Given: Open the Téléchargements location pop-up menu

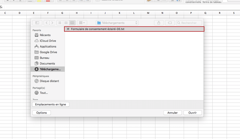Looking at the screenshot, I should pos(117,23).
